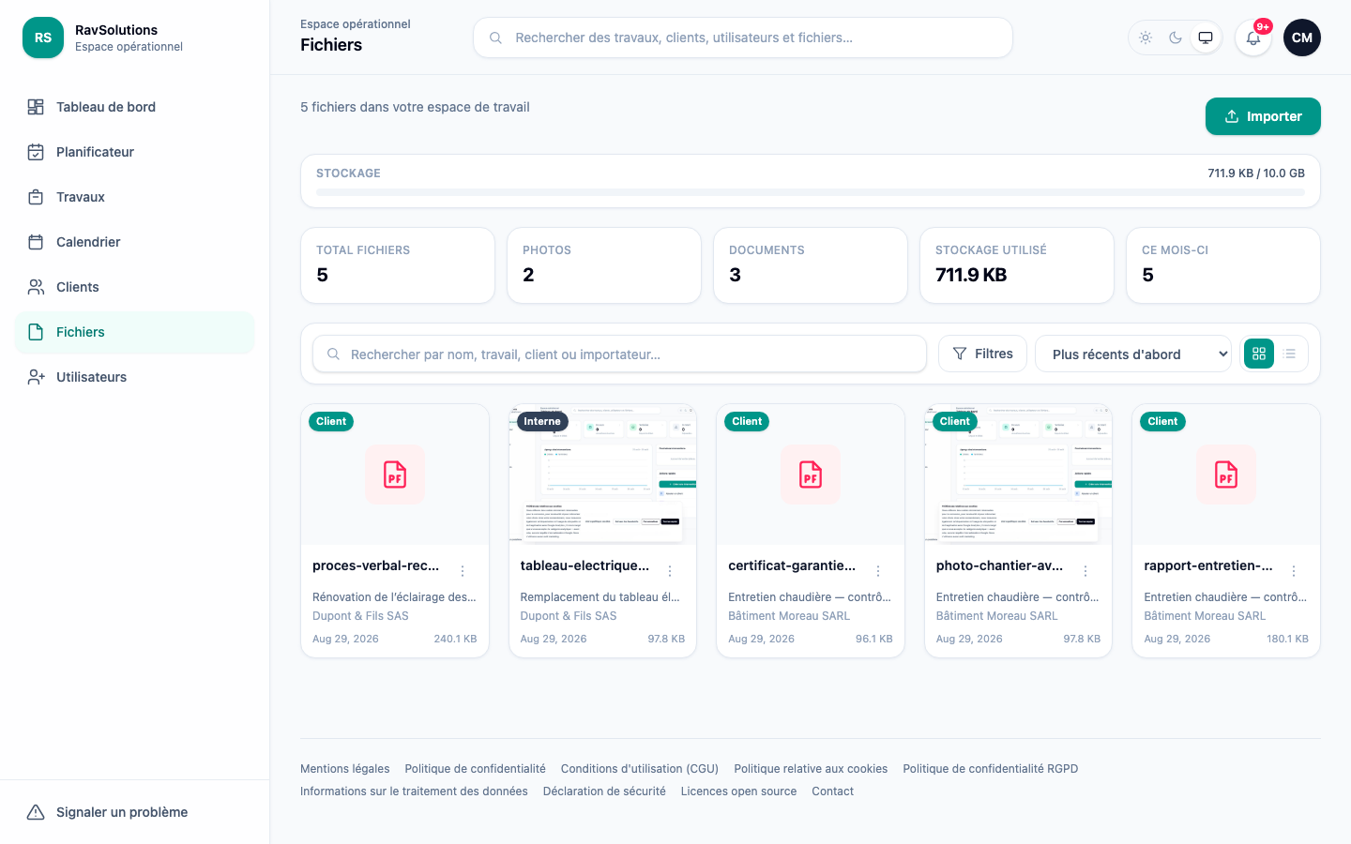Open tableau-electrique image thumbnail
The width and height of the screenshot is (1351, 844).
(x=602, y=475)
